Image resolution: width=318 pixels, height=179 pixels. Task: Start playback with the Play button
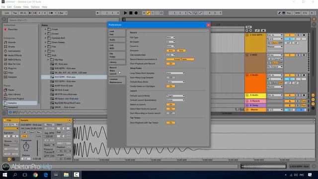[x=125, y=13]
